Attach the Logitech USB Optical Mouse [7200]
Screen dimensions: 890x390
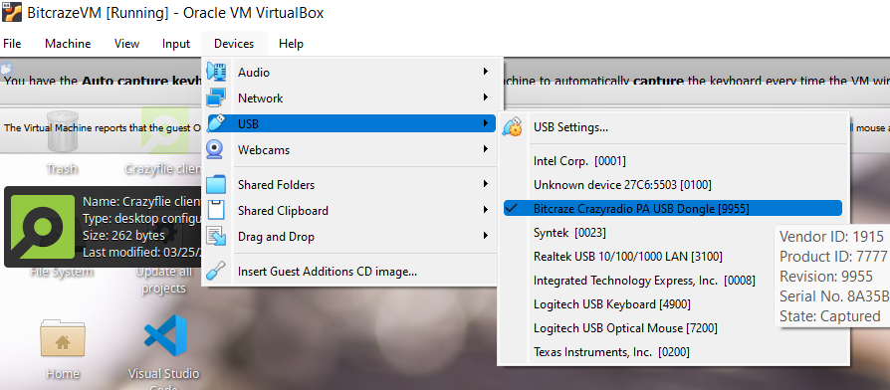point(673,327)
